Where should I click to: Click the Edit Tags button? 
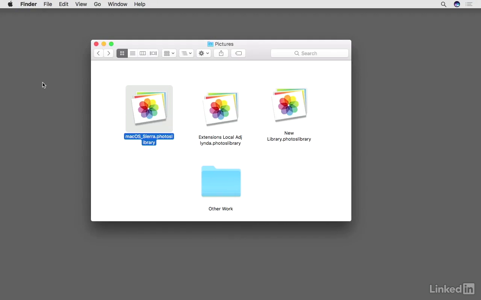coord(238,53)
